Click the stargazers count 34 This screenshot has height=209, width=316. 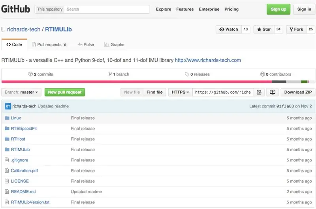278,29
